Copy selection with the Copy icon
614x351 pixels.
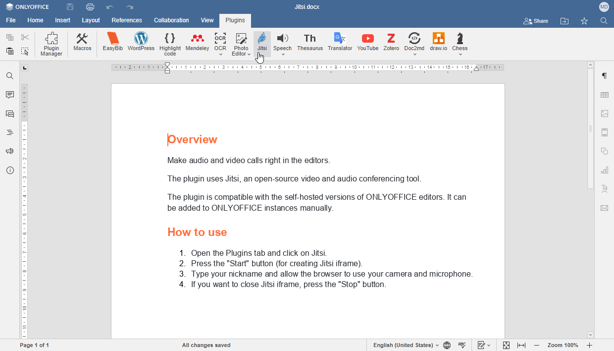[x=10, y=37]
